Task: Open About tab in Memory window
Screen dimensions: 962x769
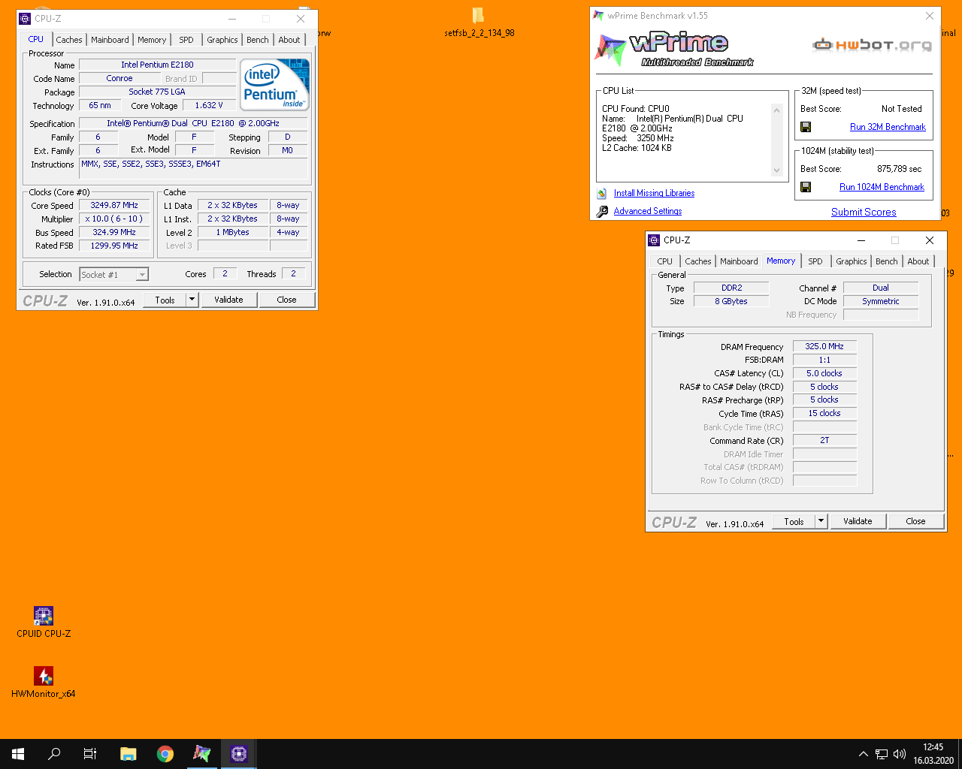Action: pos(918,261)
